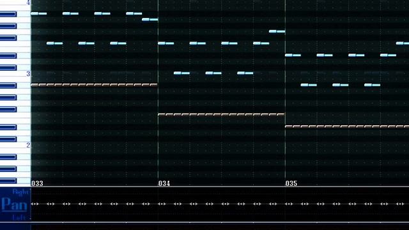The height and width of the screenshot is (230, 409).
Task: Select the pan event at measure 034 start
Action: click(x=162, y=204)
